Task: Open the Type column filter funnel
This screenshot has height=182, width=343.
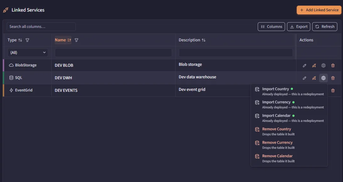Action: tap(27, 40)
